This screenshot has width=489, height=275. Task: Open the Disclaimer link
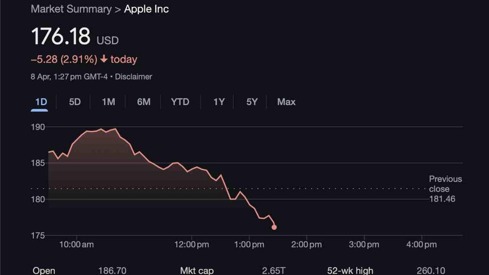tap(134, 77)
